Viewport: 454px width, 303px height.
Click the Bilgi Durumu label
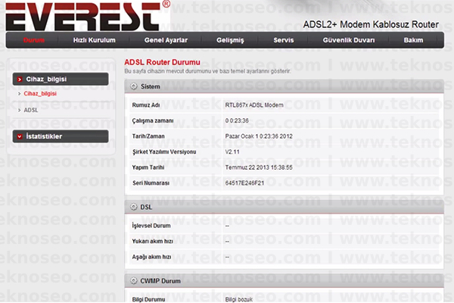pyautogui.click(x=148, y=299)
